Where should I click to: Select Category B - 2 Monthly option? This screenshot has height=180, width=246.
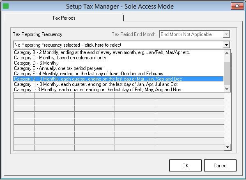coord(118,52)
